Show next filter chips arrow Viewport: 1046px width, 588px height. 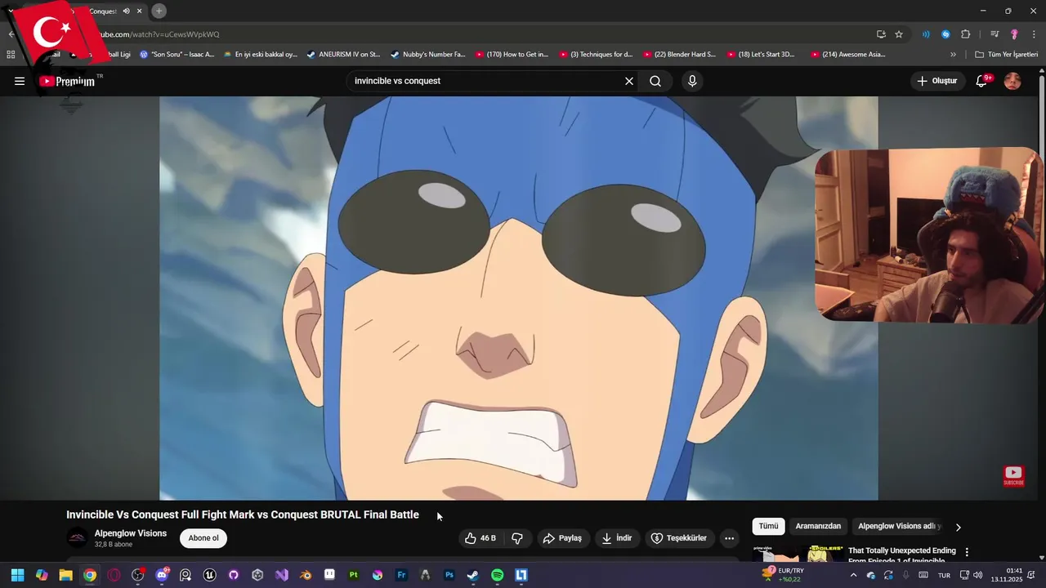tap(959, 527)
